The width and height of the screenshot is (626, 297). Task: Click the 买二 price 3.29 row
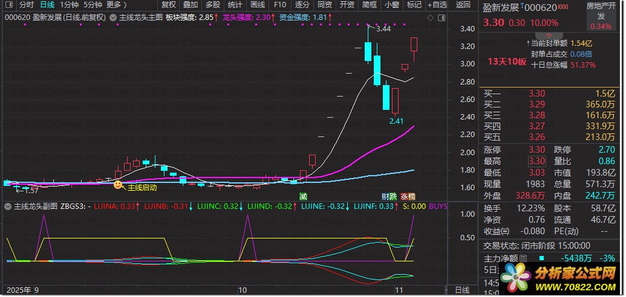click(x=549, y=105)
